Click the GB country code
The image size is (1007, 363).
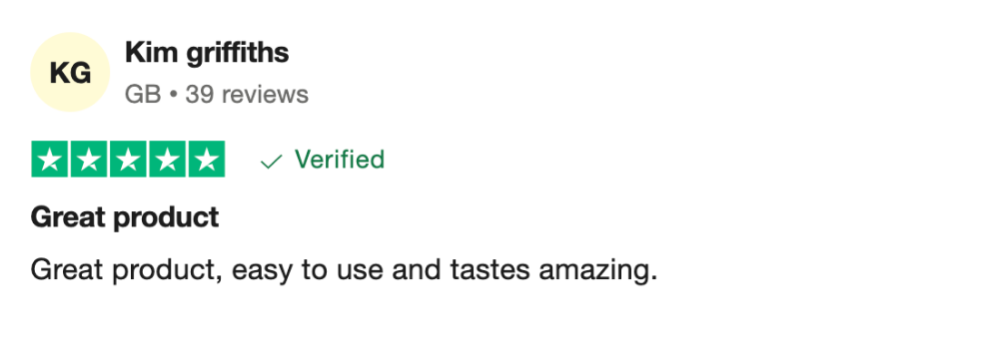[143, 95]
